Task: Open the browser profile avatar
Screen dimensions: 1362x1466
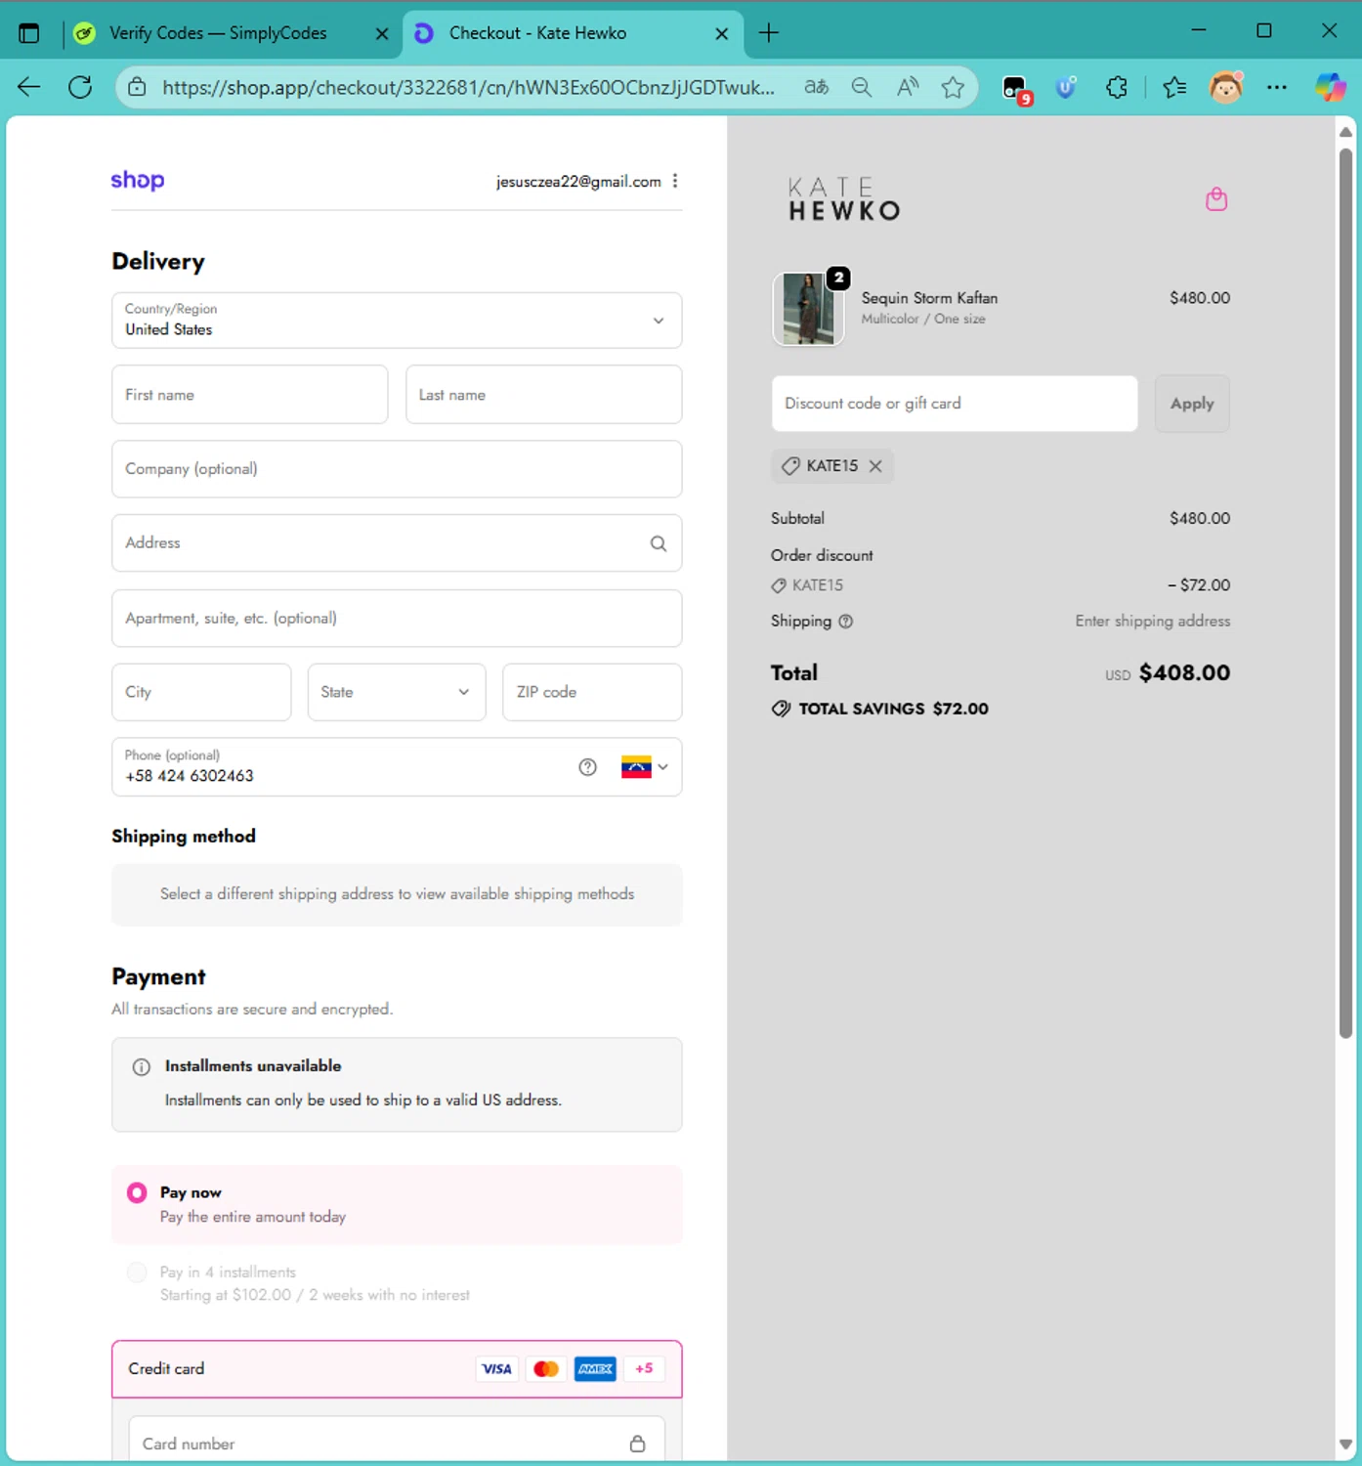Action: (x=1225, y=87)
